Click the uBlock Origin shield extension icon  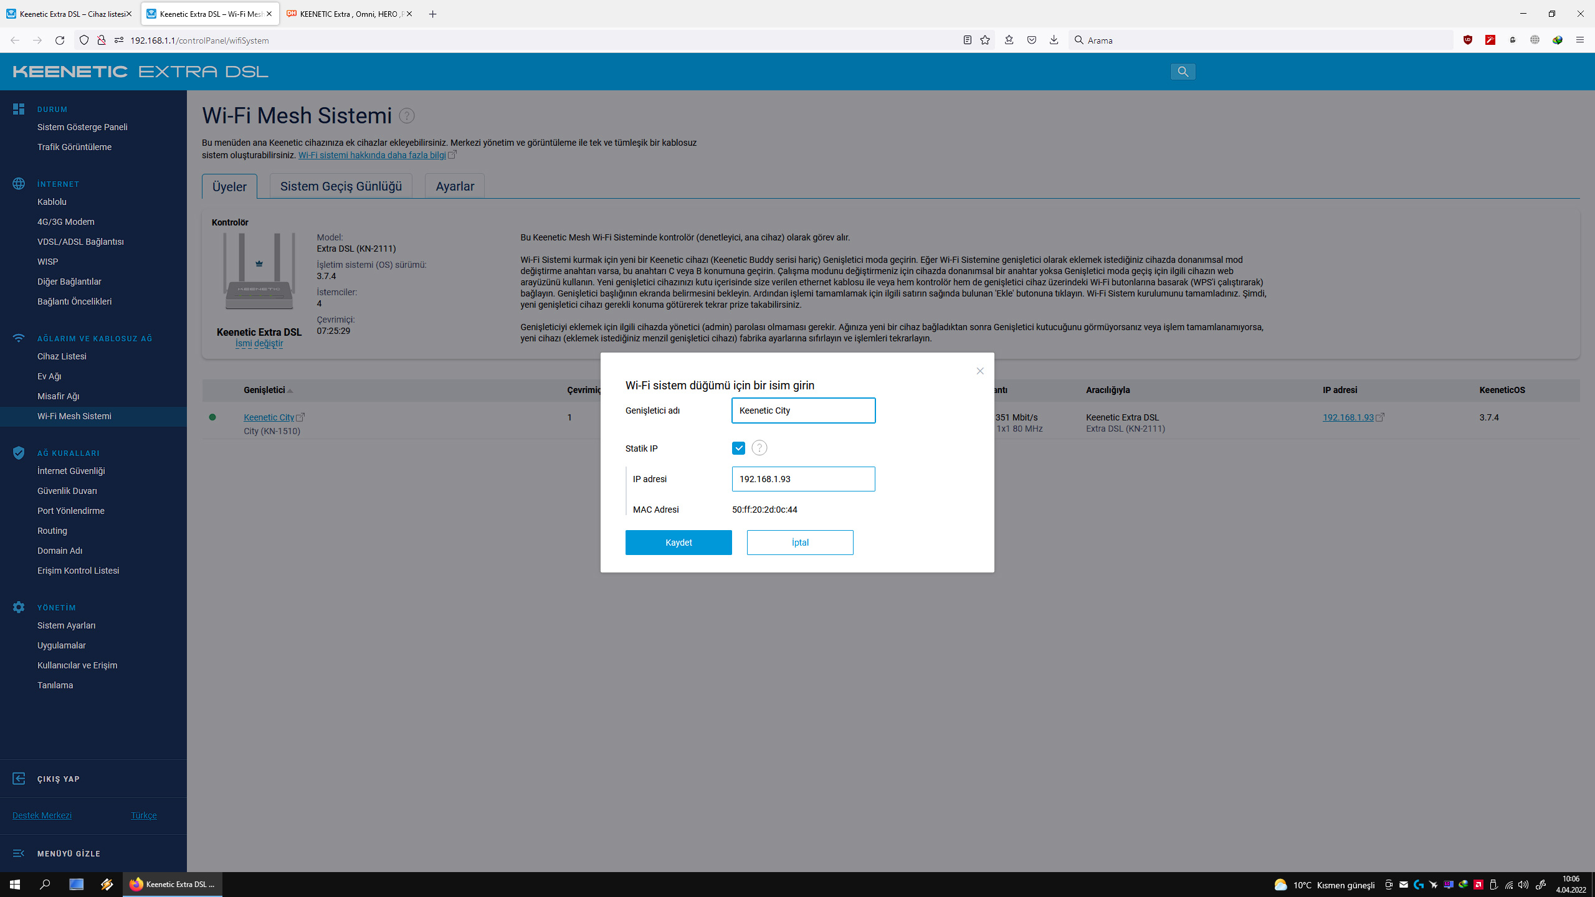pos(1468,40)
